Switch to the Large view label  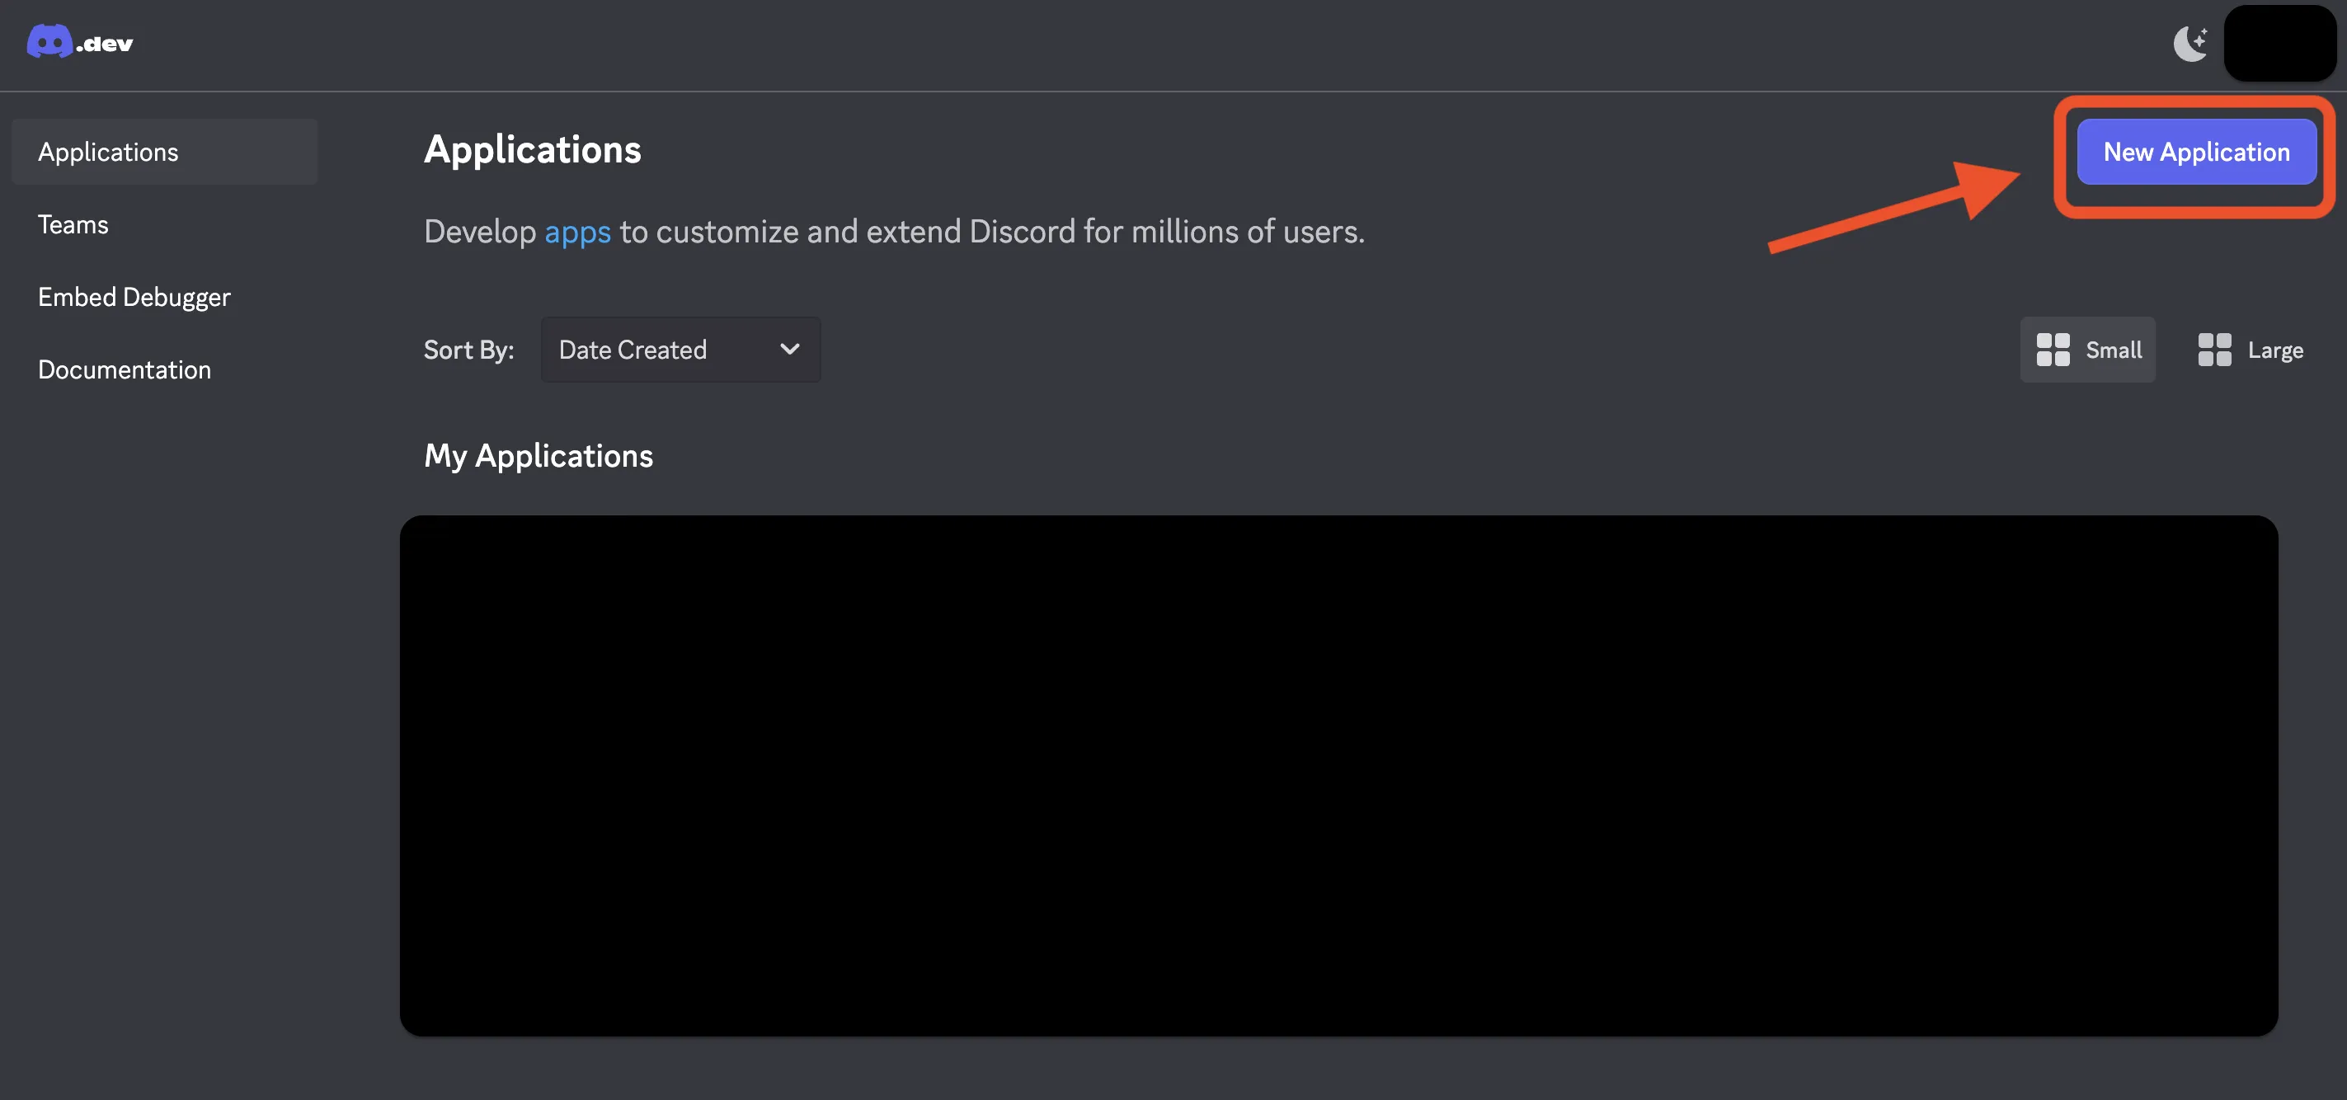tap(2275, 350)
